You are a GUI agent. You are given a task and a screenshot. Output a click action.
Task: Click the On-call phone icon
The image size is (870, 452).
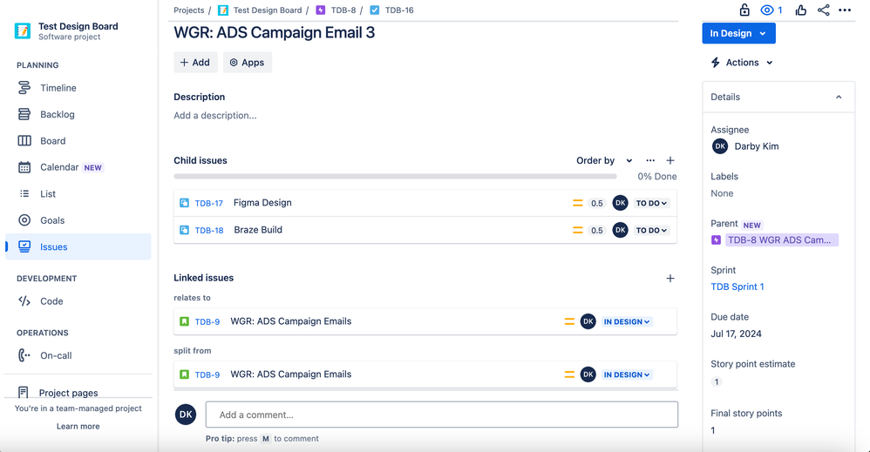click(x=24, y=355)
